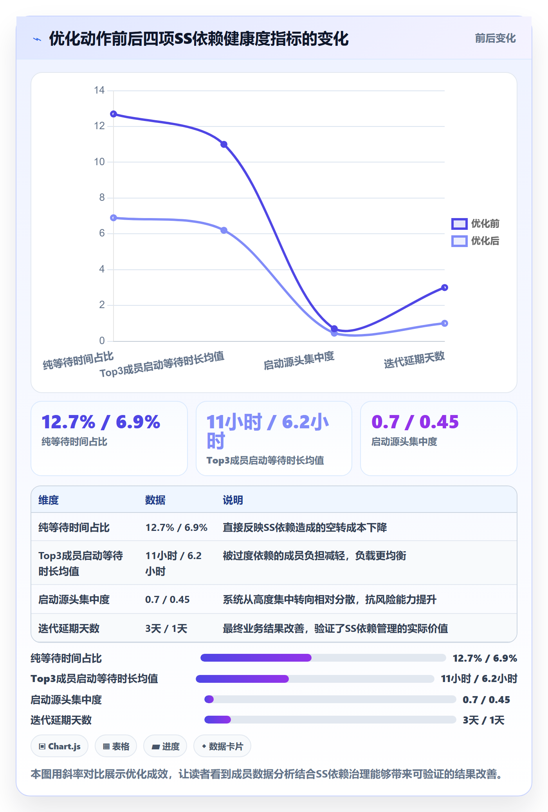Click the 进度 tag chip

[165, 746]
